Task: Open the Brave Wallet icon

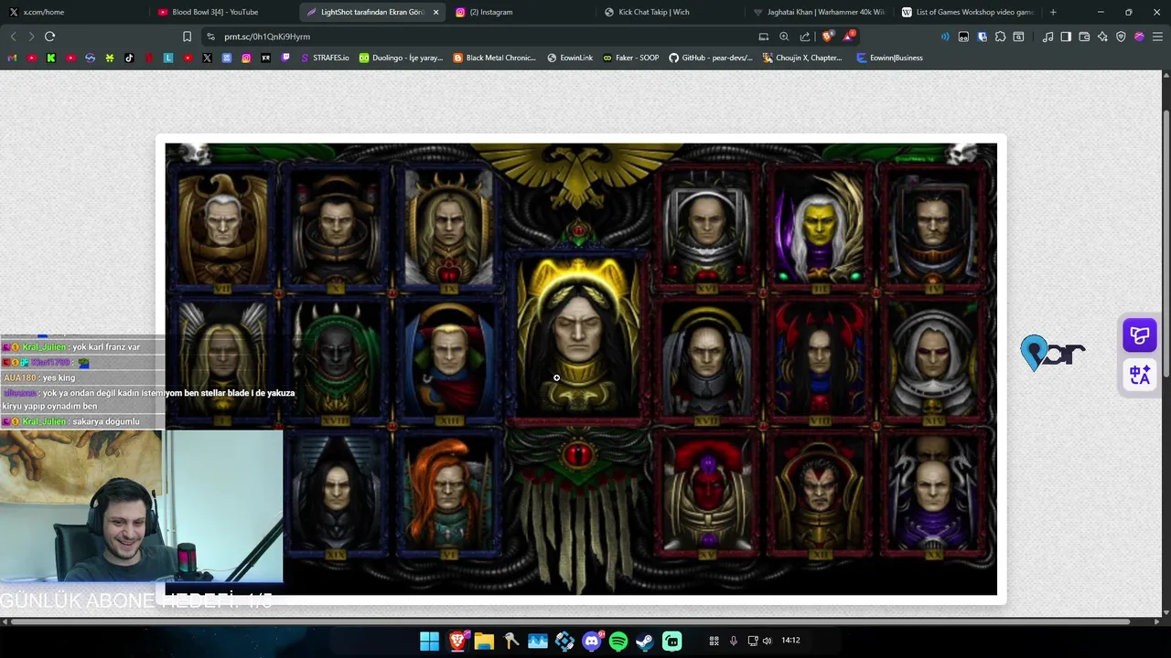Action: pos(1084,37)
